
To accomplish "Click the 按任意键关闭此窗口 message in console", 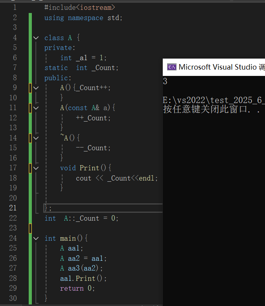I will [212, 109].
